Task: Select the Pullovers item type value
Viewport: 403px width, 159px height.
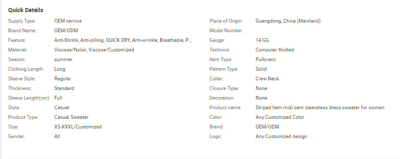Action: [265, 59]
